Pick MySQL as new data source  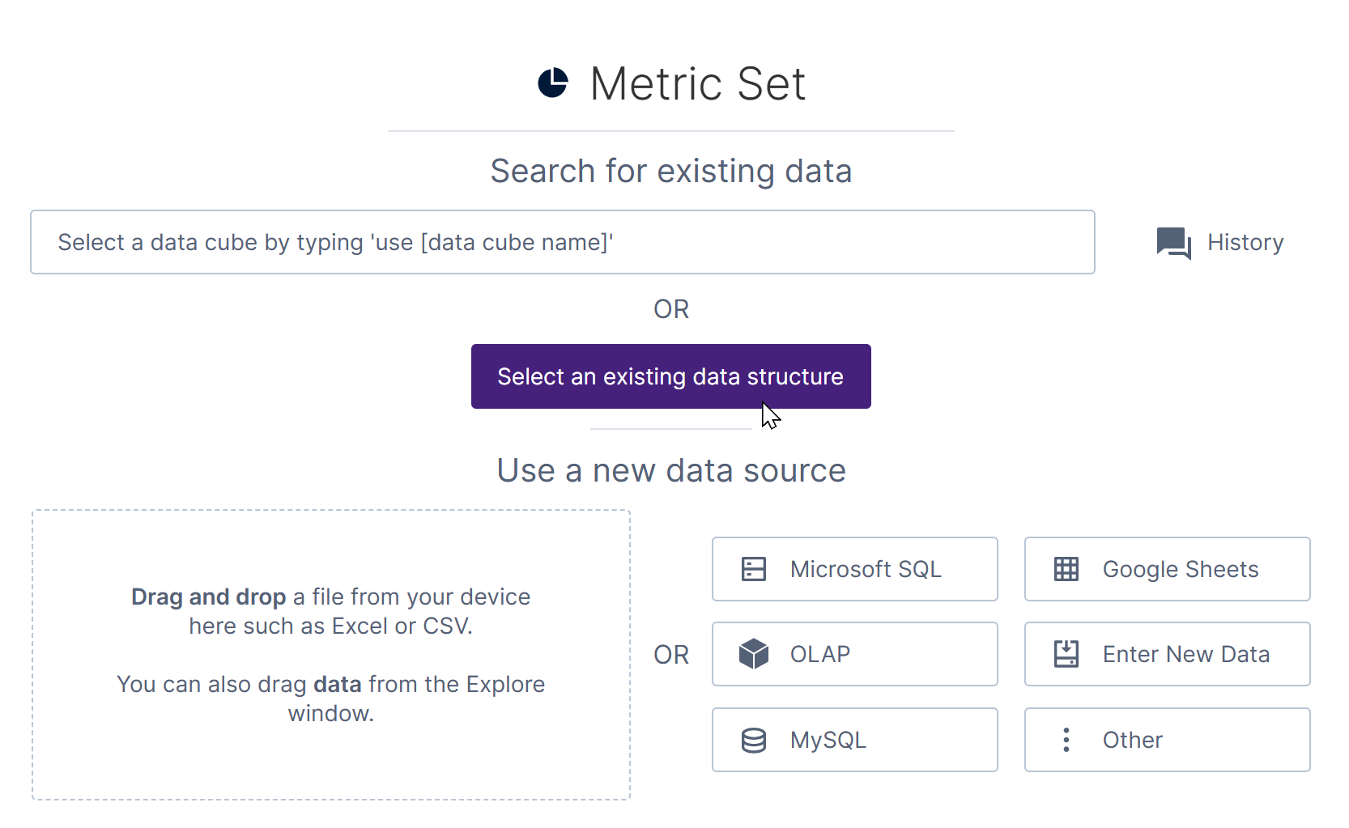(855, 740)
